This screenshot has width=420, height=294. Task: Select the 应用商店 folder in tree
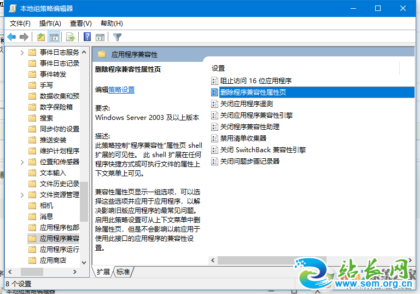click(x=52, y=261)
